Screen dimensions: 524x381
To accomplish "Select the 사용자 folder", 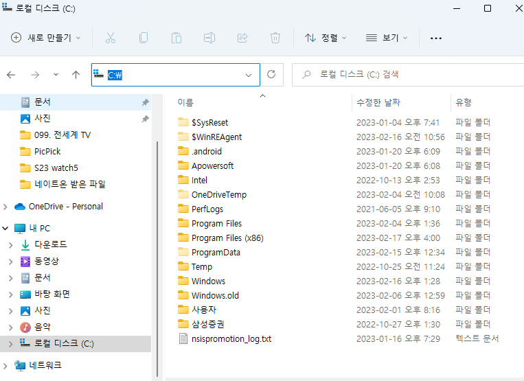I will [x=197, y=310].
